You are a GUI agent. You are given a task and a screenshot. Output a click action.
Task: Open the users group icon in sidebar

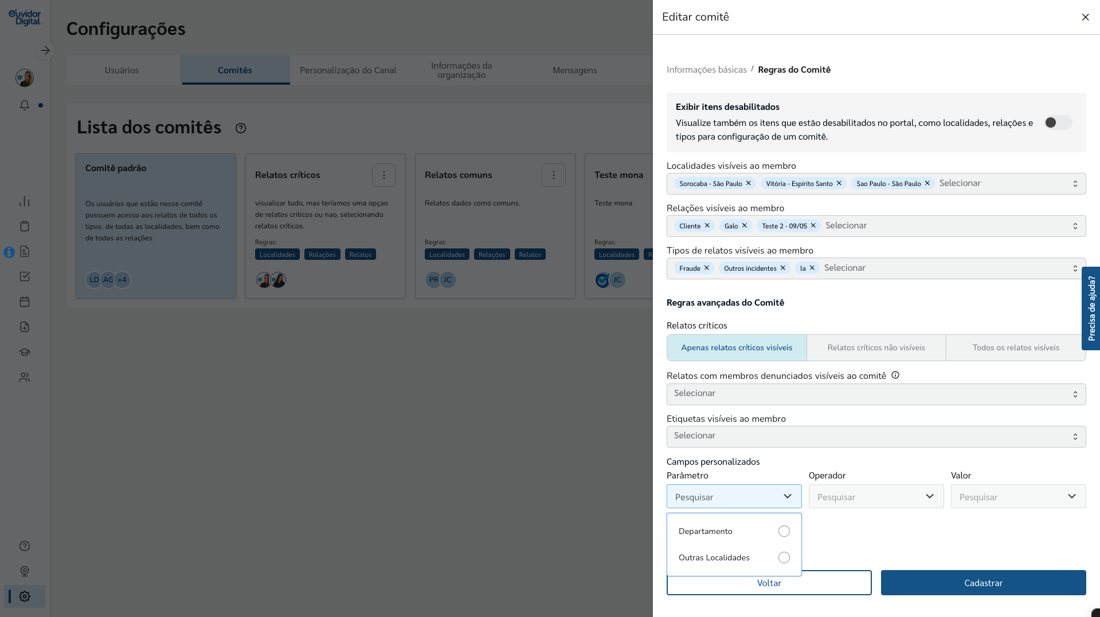[25, 377]
